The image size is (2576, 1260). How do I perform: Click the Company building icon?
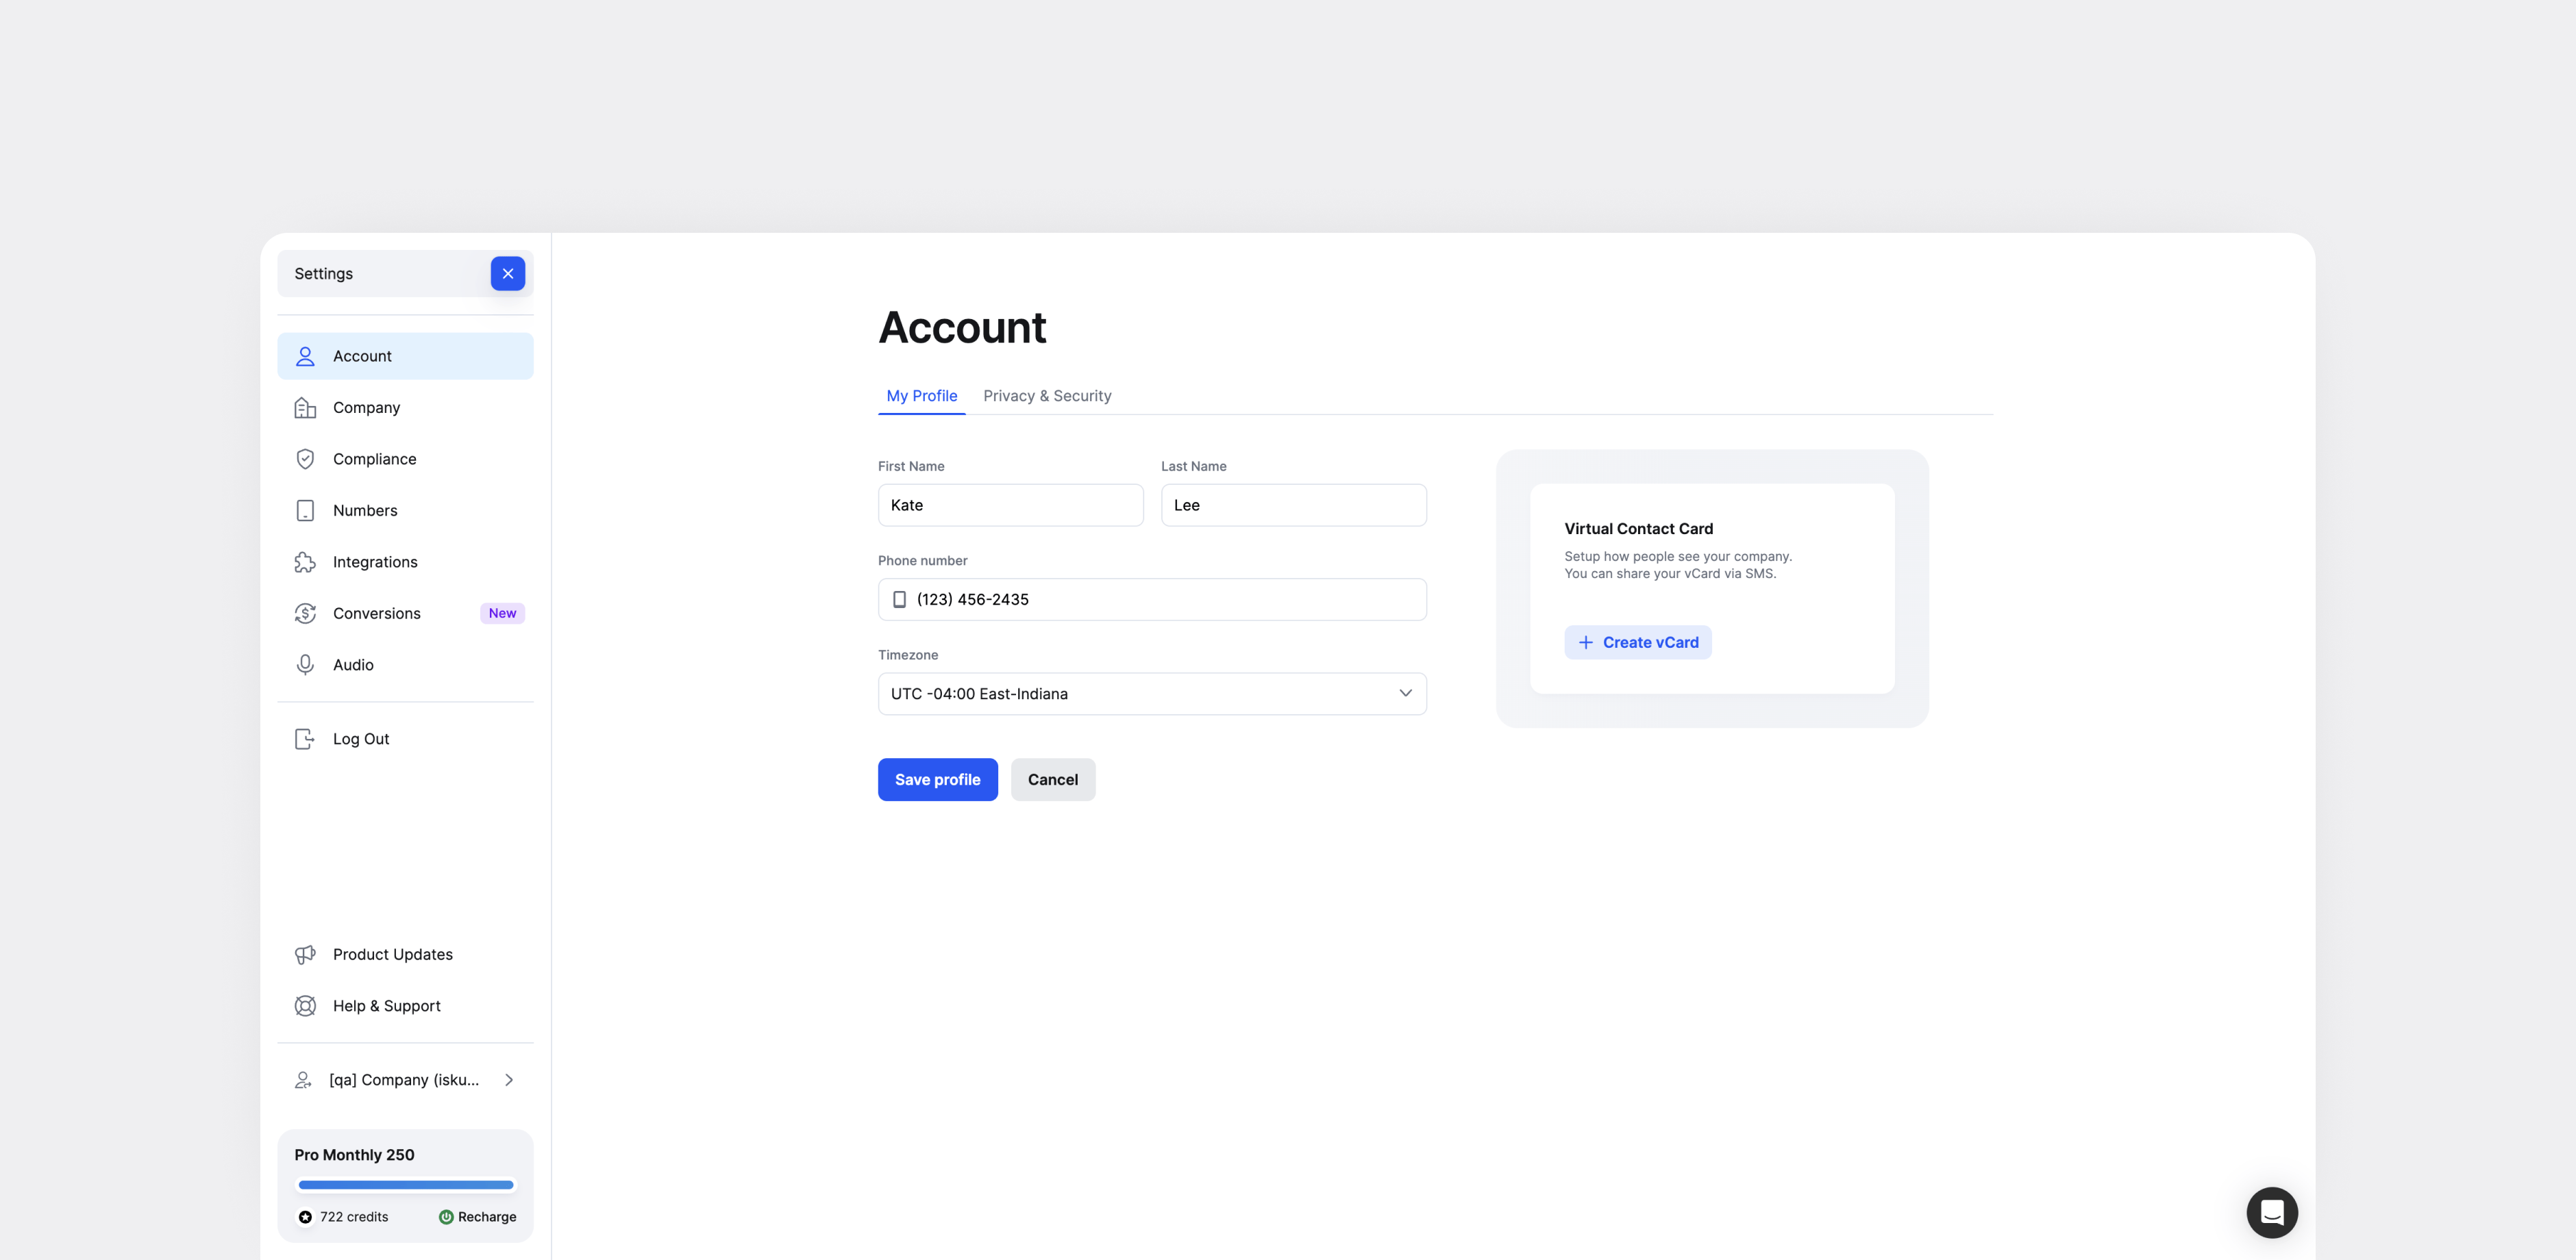click(x=305, y=407)
